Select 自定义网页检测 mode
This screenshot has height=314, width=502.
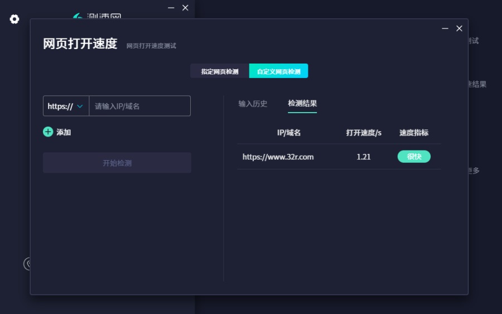pyautogui.click(x=278, y=71)
